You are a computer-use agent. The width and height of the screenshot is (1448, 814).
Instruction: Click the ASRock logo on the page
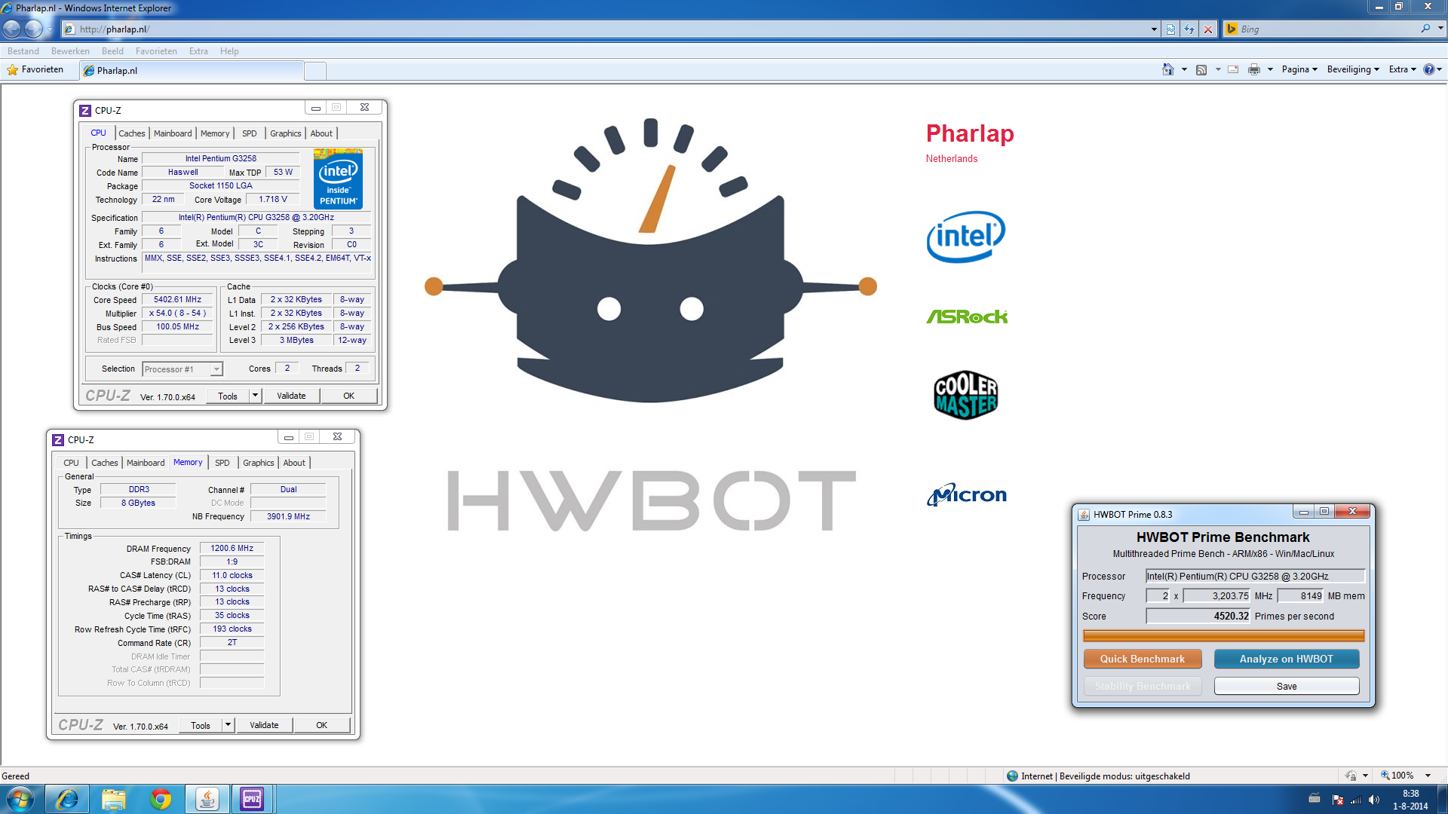click(x=967, y=317)
